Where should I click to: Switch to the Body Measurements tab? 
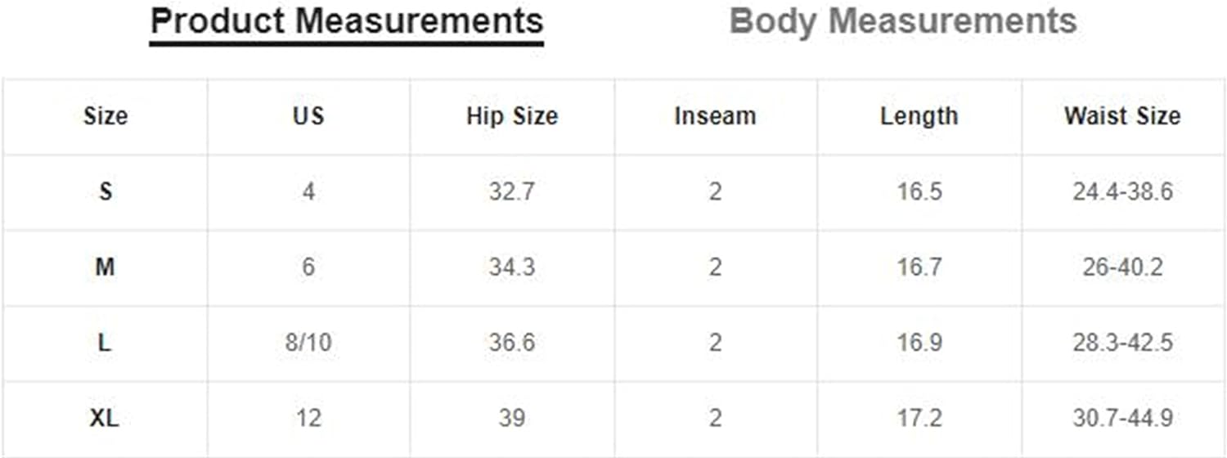click(x=902, y=21)
